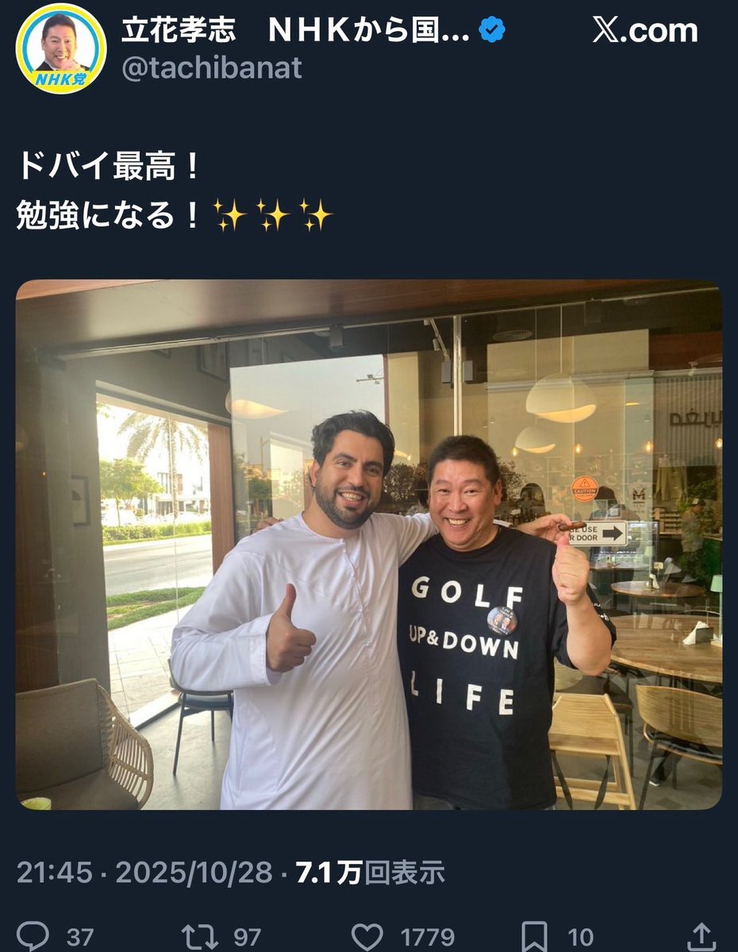Show the 97 reposts count

[x=247, y=937]
